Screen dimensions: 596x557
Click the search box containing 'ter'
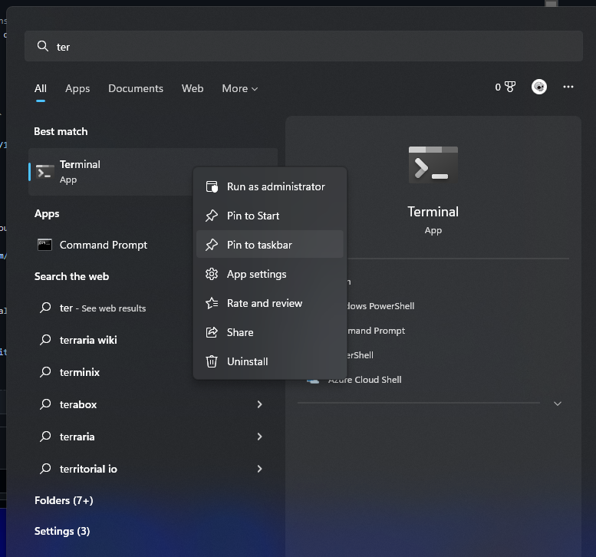[303, 46]
